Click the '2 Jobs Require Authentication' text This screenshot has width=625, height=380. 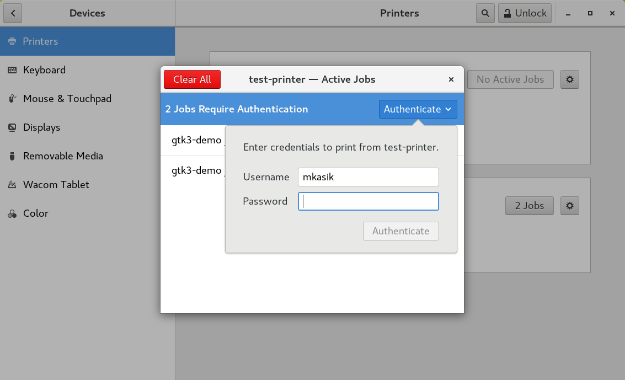236,109
